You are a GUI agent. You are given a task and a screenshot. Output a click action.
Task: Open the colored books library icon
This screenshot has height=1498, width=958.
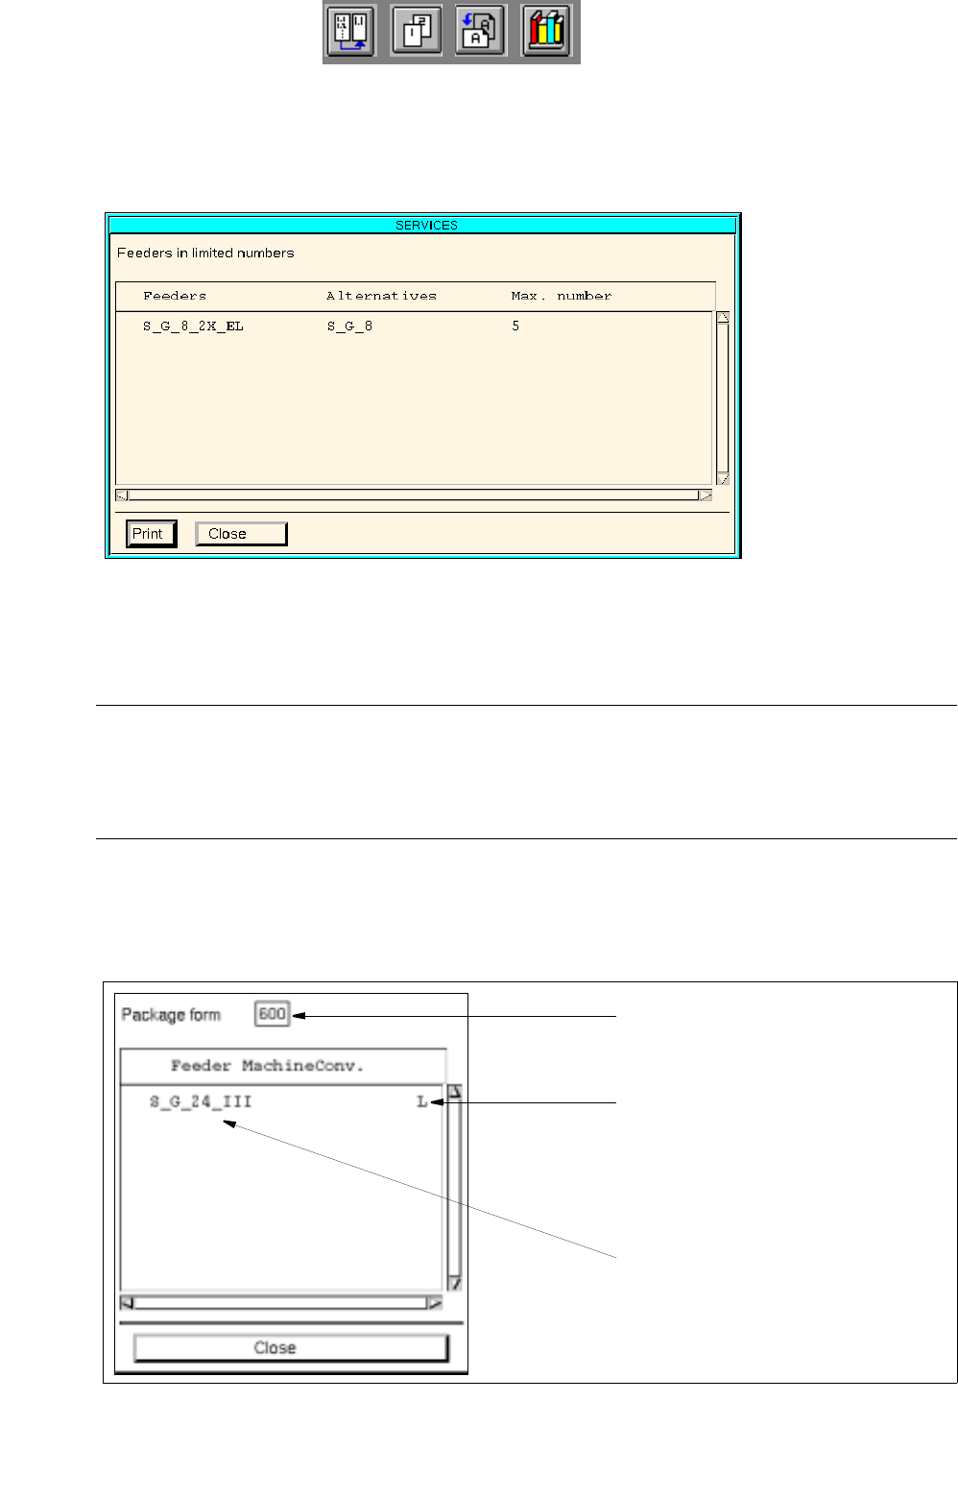(547, 32)
